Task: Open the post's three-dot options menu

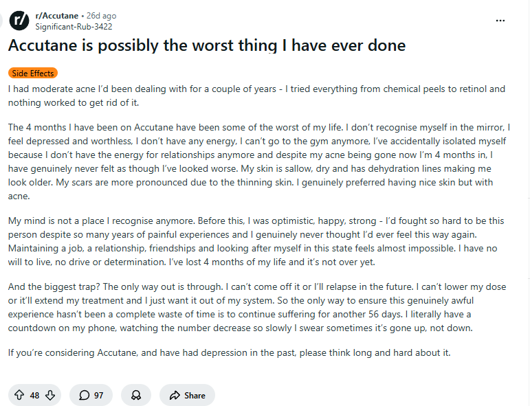Action: click(x=500, y=20)
